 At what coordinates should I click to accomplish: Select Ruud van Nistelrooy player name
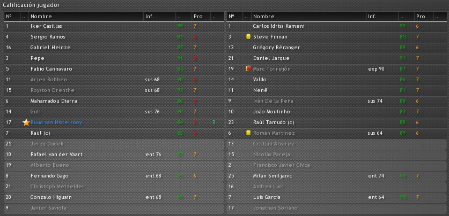56,122
